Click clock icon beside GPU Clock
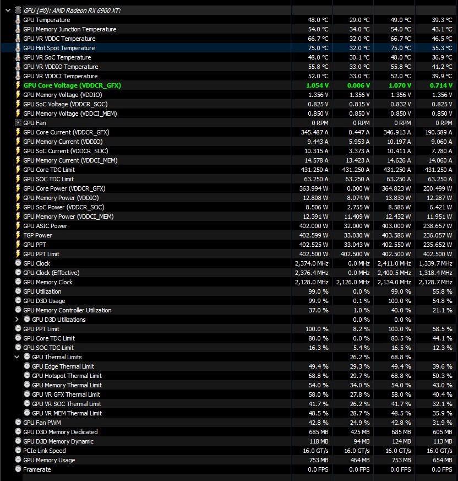The width and height of the screenshot is (458, 481). [x=18, y=263]
